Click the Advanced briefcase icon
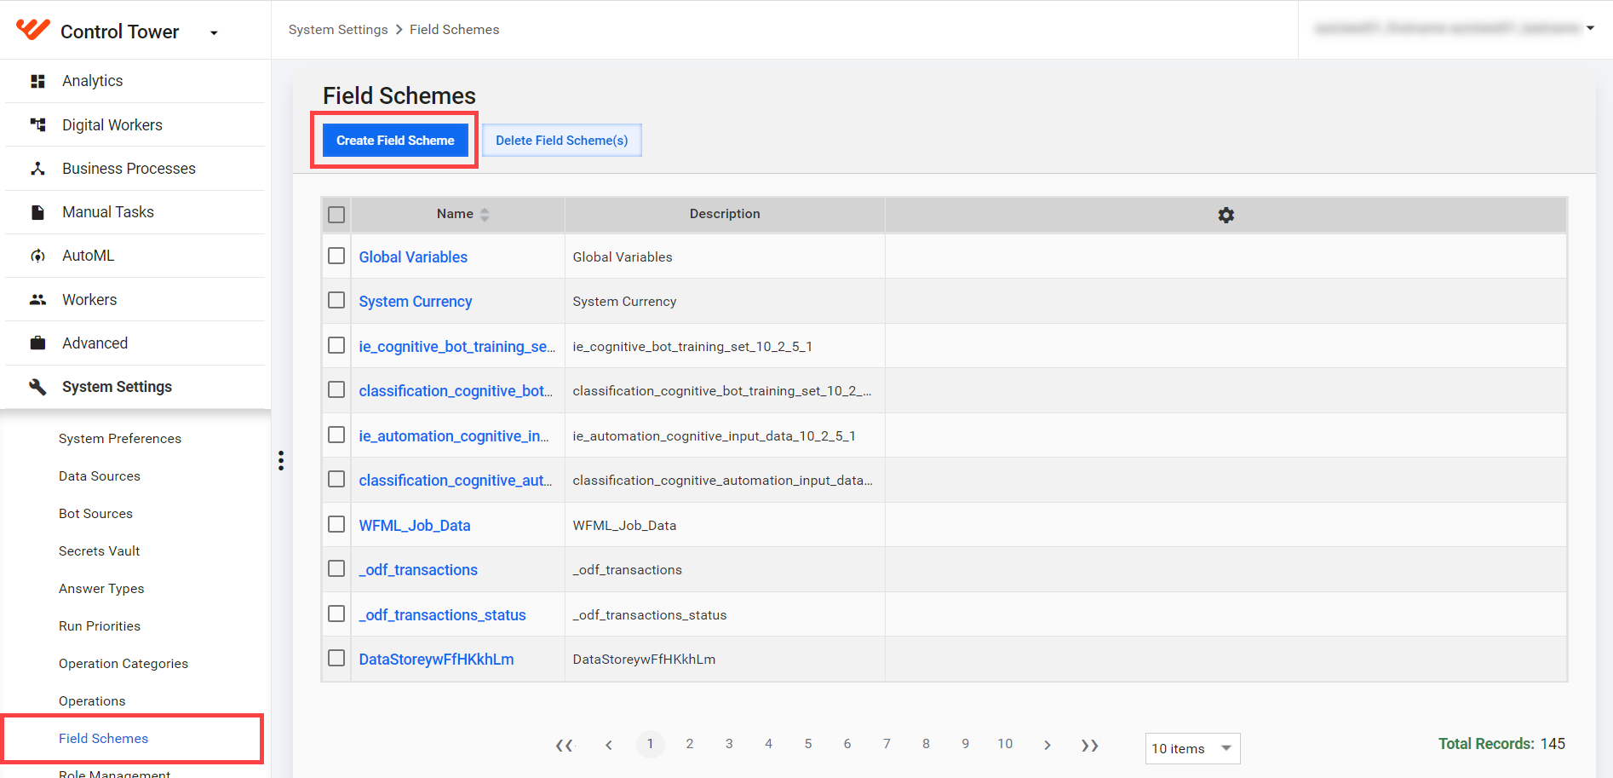 [37, 343]
